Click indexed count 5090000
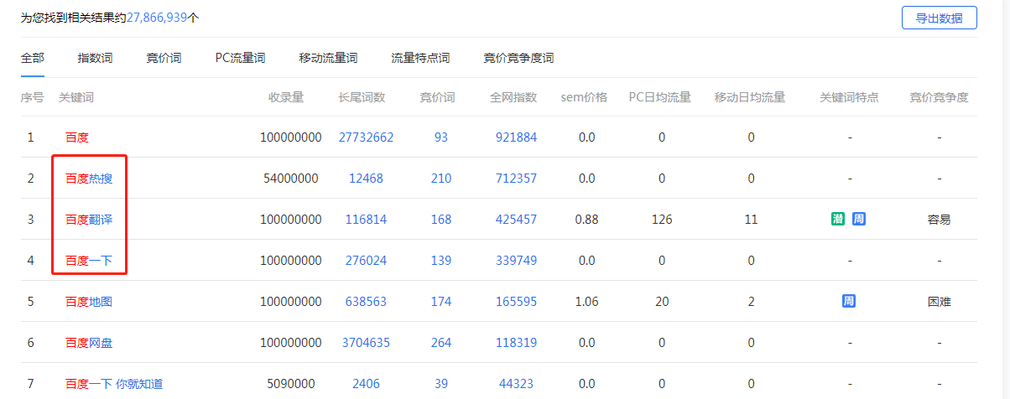The width and height of the screenshot is (1010, 399). (x=291, y=384)
